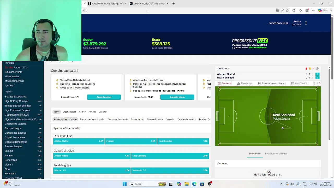Open Microsoft Edge from taskbar

coord(194,184)
